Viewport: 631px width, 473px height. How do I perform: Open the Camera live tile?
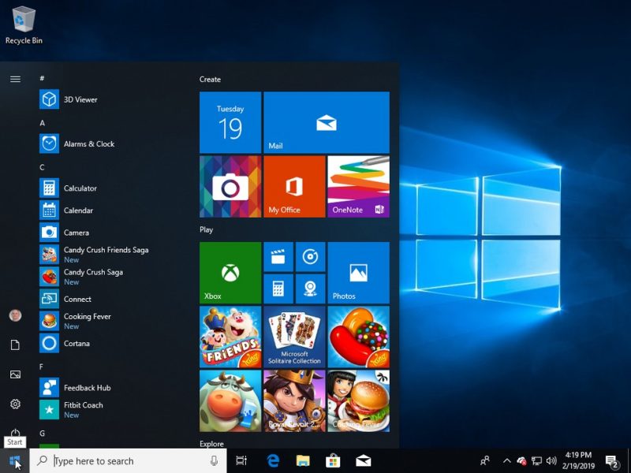point(230,187)
